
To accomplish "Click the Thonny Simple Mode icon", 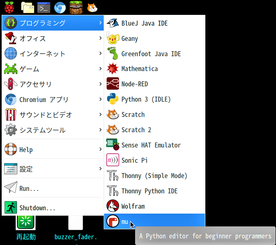I will (x=113, y=175).
